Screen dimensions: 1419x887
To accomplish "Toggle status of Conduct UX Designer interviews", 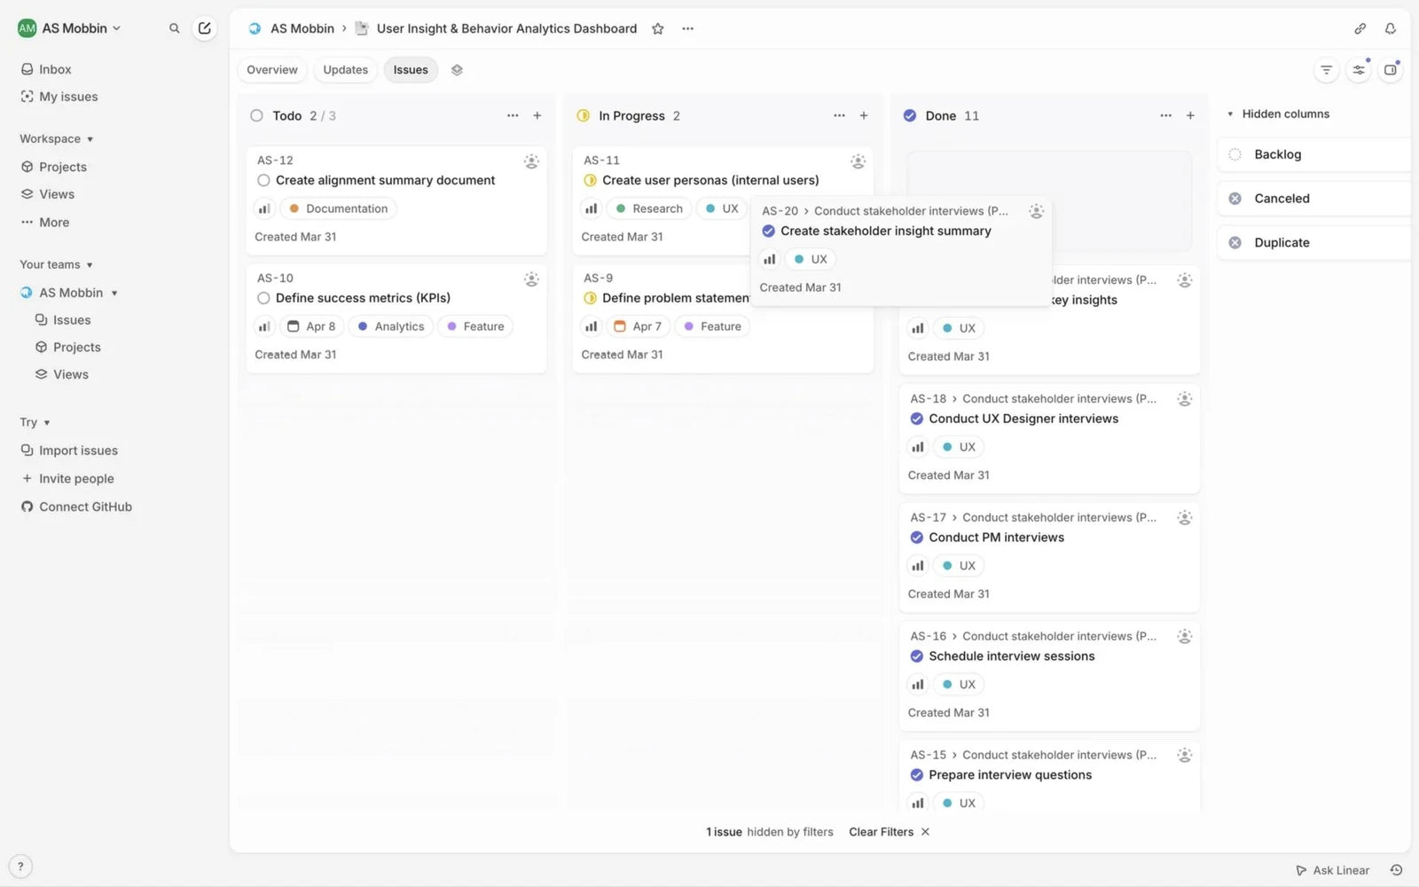I will coord(917,419).
